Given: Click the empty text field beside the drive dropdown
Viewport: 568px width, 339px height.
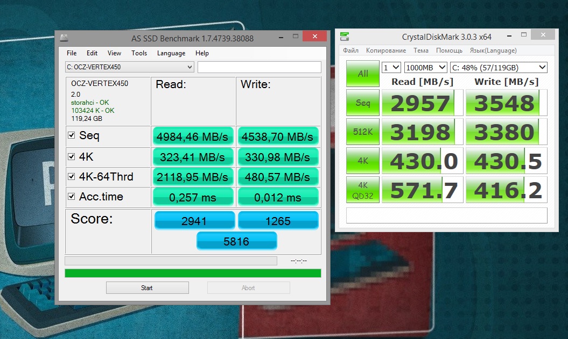Looking at the screenshot, I should click(x=260, y=67).
